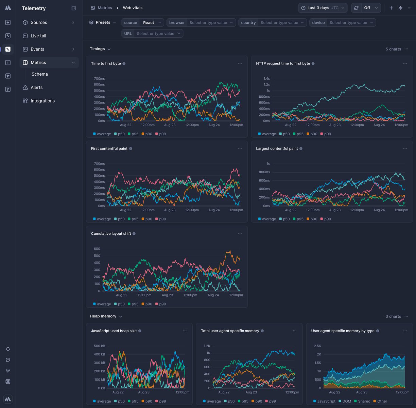Click the '5 charts' label in Timings

point(393,49)
